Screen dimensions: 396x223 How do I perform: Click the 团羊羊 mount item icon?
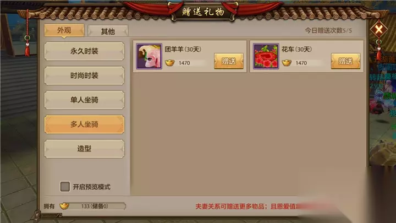pyautogui.click(x=149, y=56)
